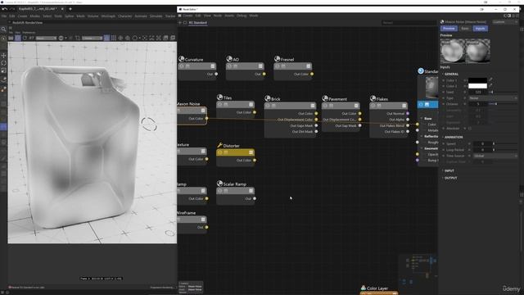Toggle the Tiles node collapse square

[251, 105]
